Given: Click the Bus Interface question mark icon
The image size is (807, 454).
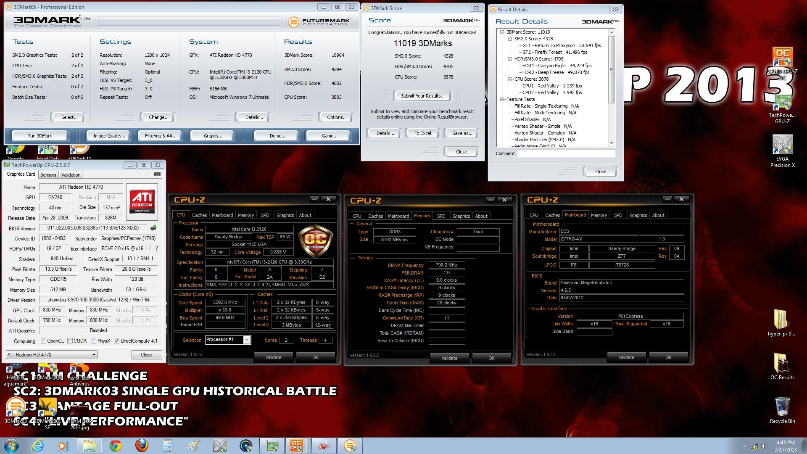Looking at the screenshot, I should pyautogui.click(x=157, y=248).
